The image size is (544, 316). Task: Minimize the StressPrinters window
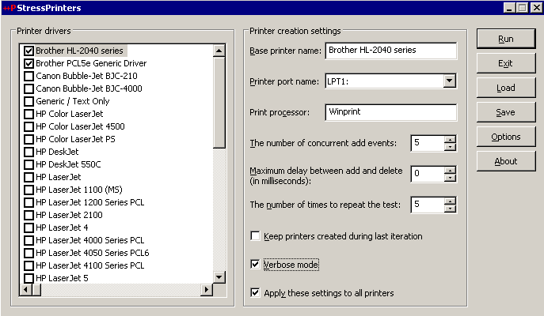(x=509, y=8)
